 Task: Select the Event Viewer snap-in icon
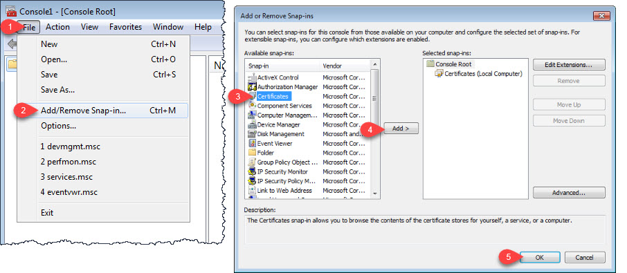pos(252,143)
